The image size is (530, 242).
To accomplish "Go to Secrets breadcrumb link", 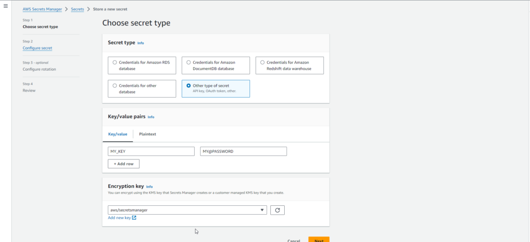I will click(x=78, y=9).
